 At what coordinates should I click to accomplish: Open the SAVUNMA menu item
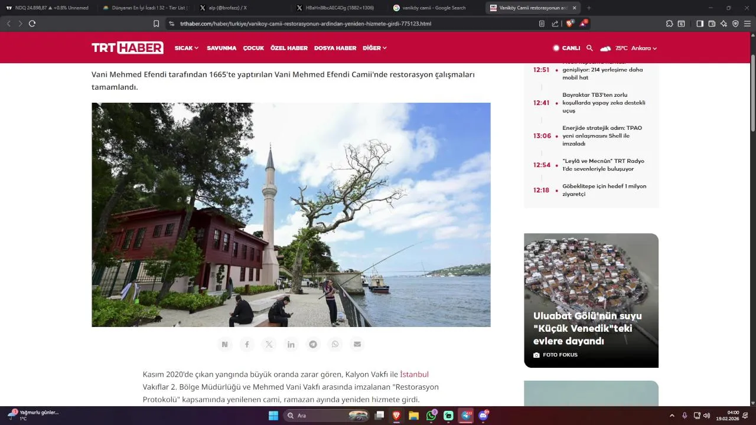click(221, 48)
